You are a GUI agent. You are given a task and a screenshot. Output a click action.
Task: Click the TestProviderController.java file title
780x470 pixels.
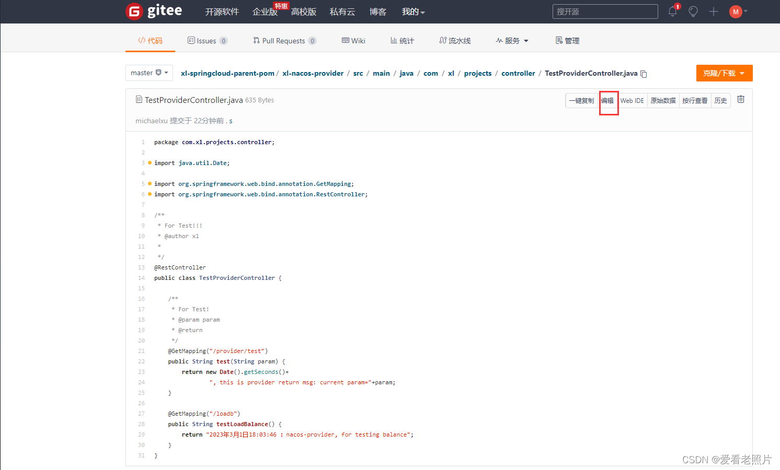(194, 100)
